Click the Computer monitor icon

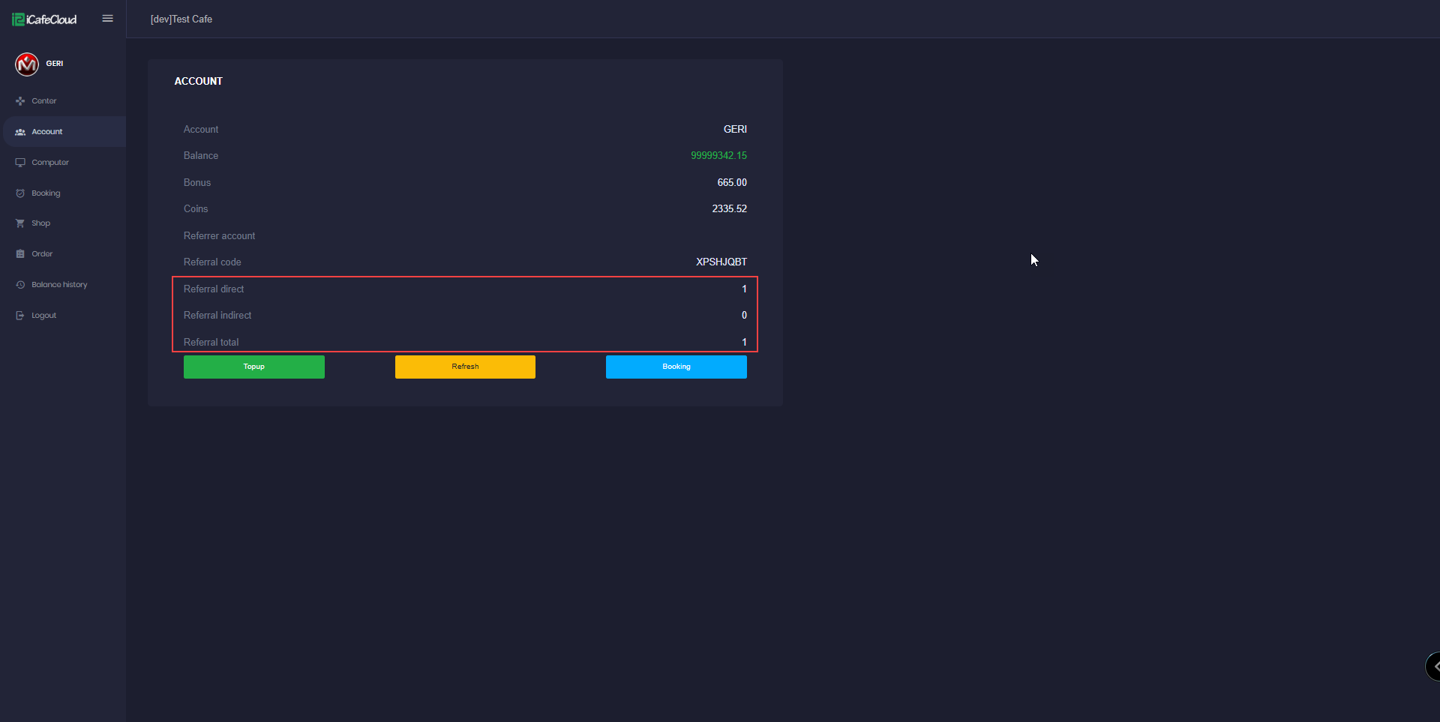click(20, 162)
